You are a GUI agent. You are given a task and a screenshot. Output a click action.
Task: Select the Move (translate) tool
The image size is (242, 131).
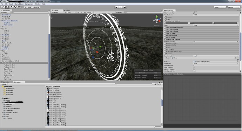click(7, 7)
